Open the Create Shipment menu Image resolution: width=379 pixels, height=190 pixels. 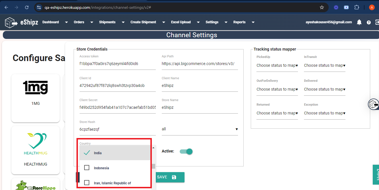tap(143, 22)
